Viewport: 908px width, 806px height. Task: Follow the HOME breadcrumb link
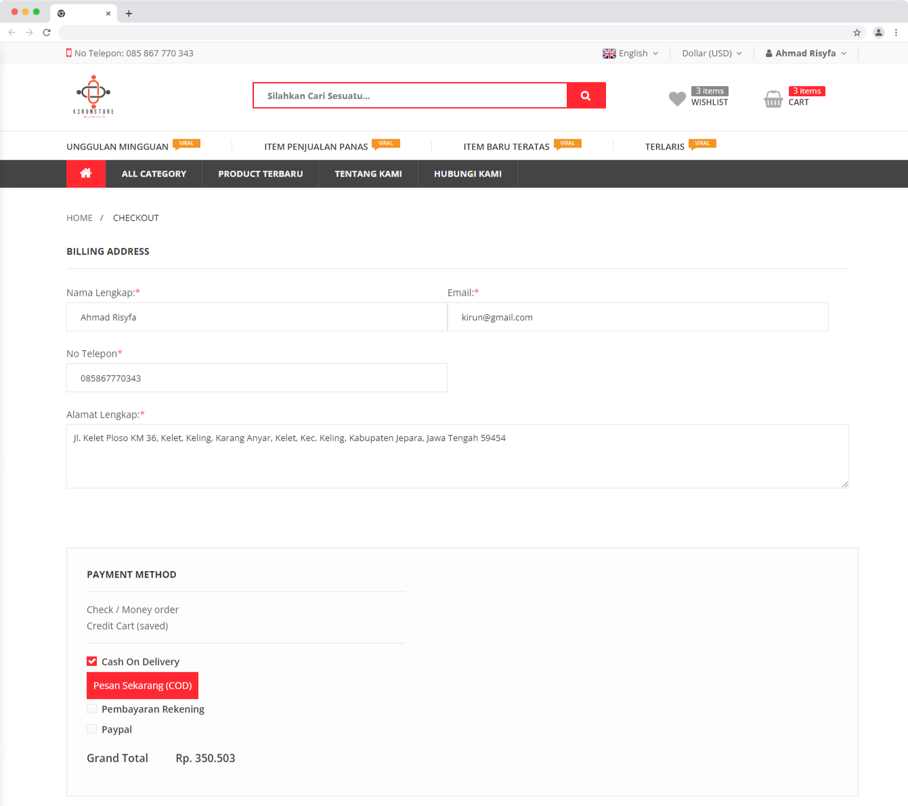tap(79, 218)
